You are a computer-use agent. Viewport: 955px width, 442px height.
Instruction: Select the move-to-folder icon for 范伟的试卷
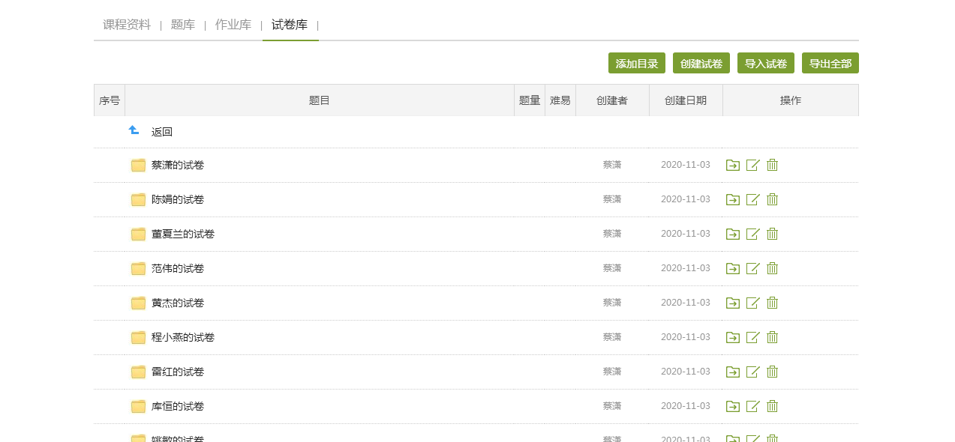(732, 268)
